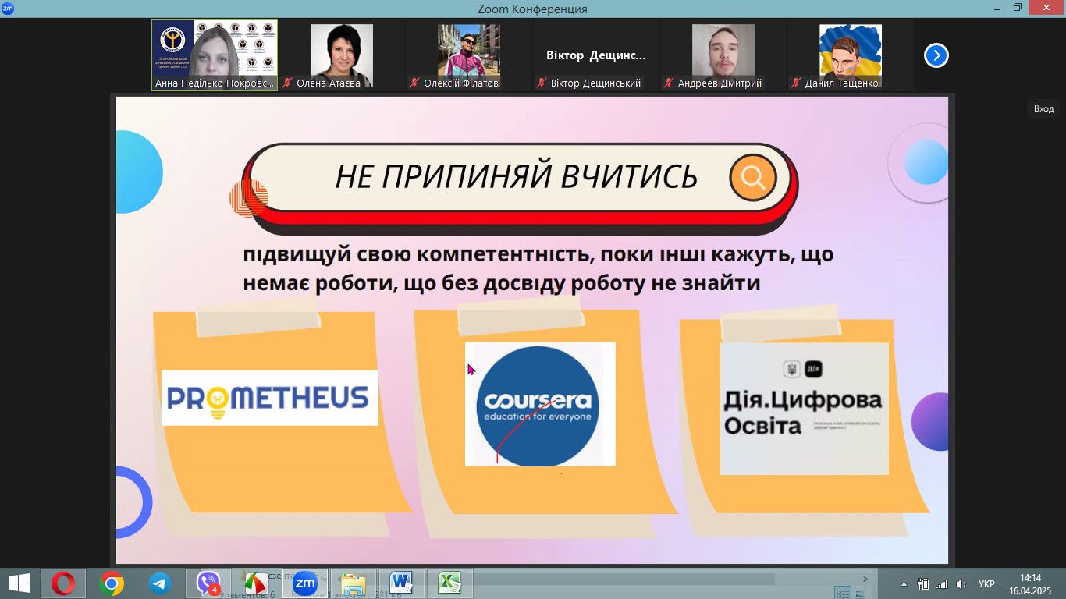This screenshot has height=599, width=1066.
Task: Select Андреев Дмитрий participant tile
Action: [723, 55]
